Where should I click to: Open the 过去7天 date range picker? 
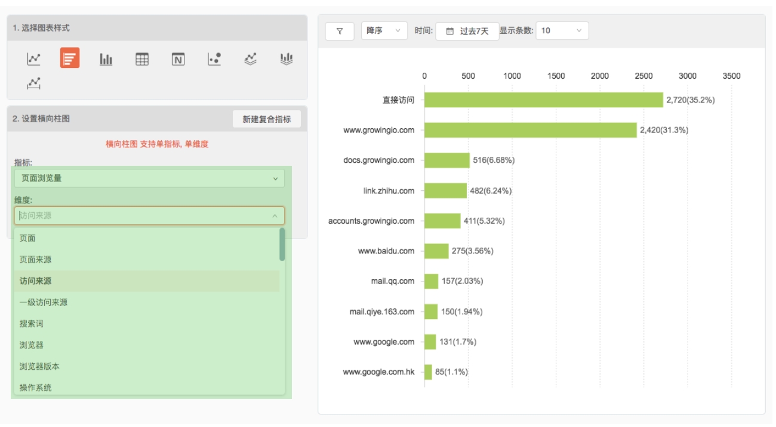(467, 31)
